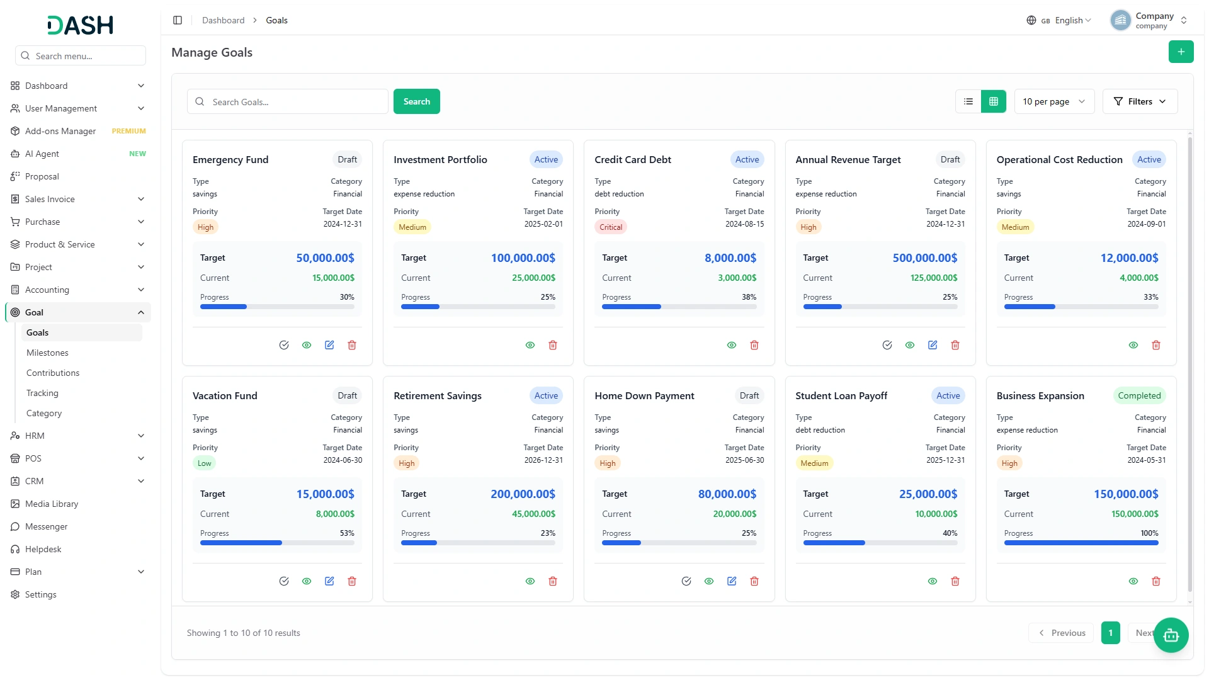Select page 1 in pagination
1209x680 pixels.
pos(1111,633)
